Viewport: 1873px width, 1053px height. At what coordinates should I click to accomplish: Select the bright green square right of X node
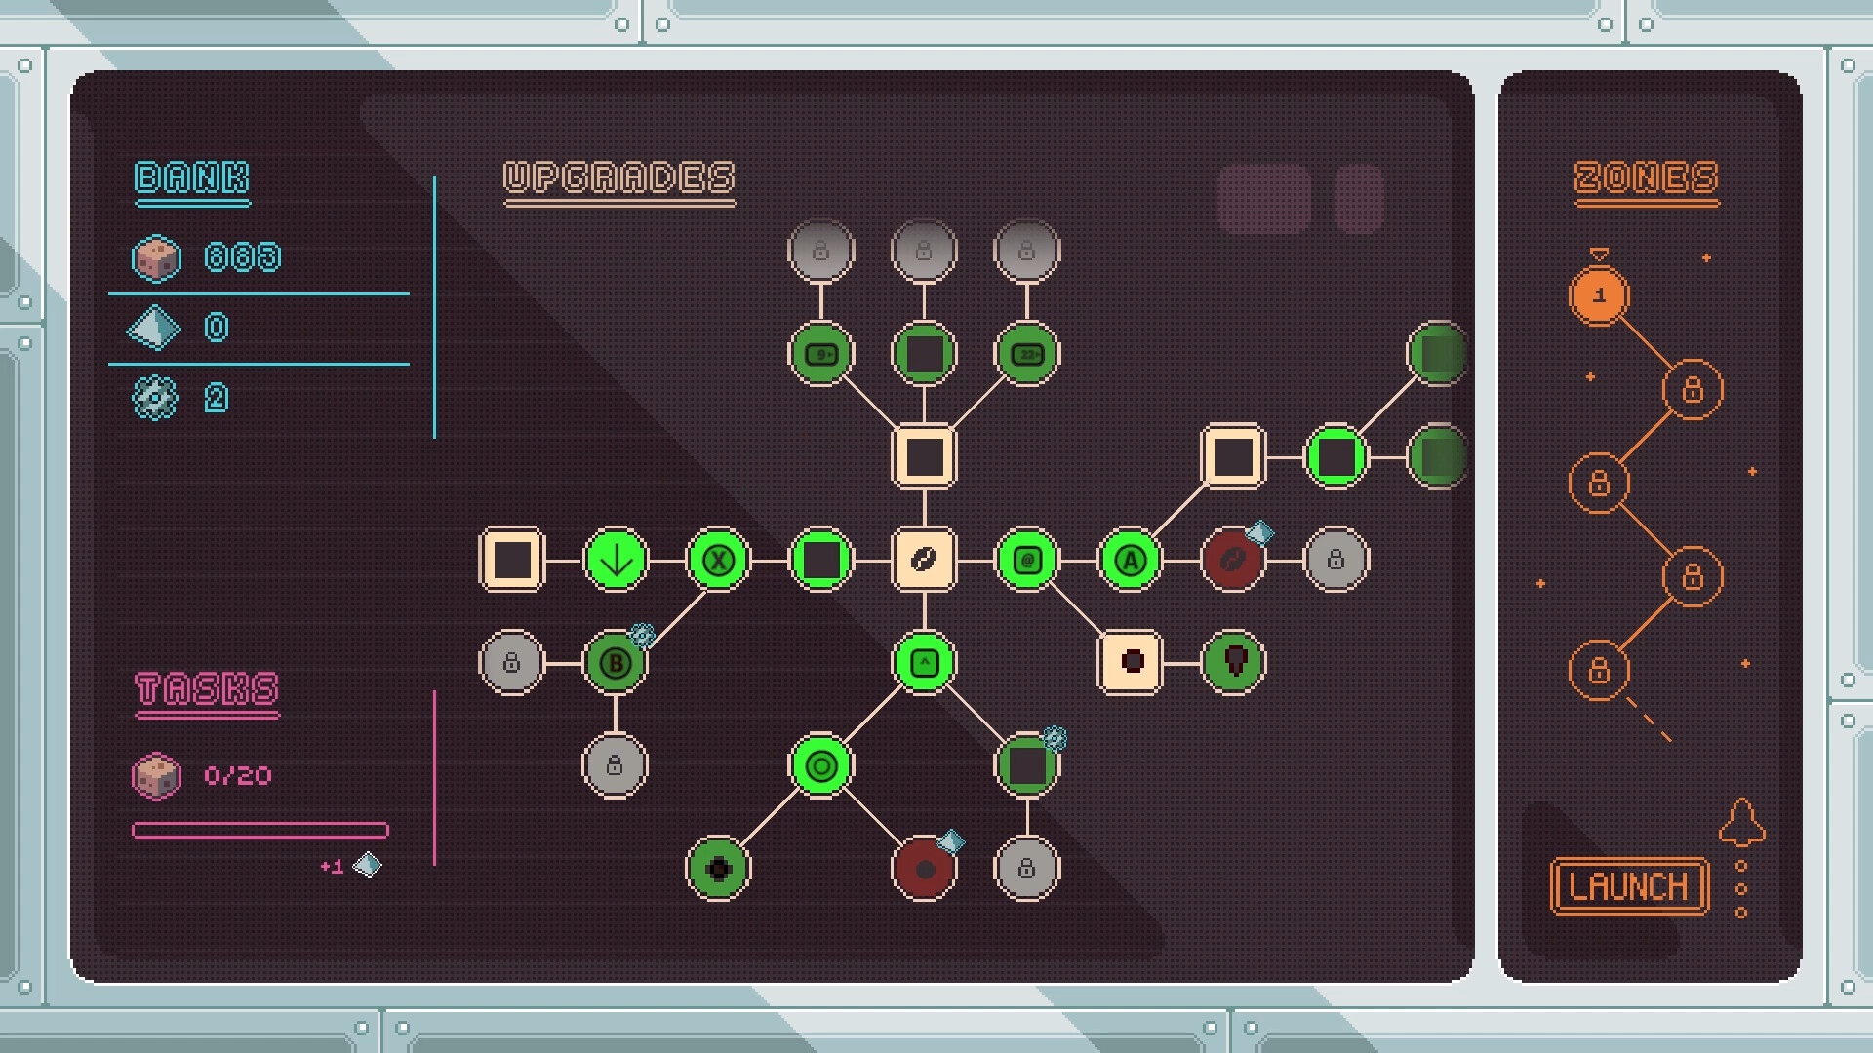(821, 560)
